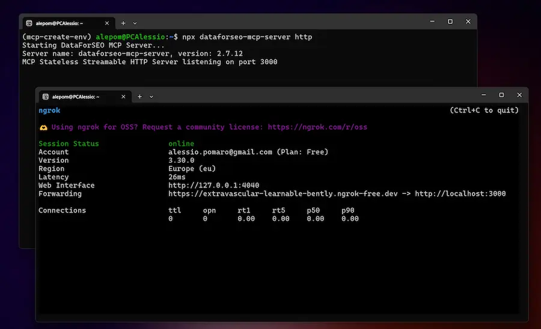541x329 pixels.
Task: Open a new tab in the ngrok terminal window
Action: [x=139, y=96]
